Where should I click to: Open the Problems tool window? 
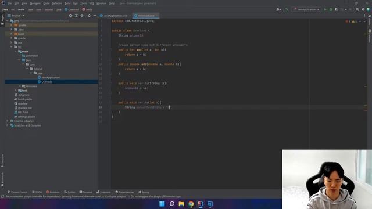click(53, 192)
